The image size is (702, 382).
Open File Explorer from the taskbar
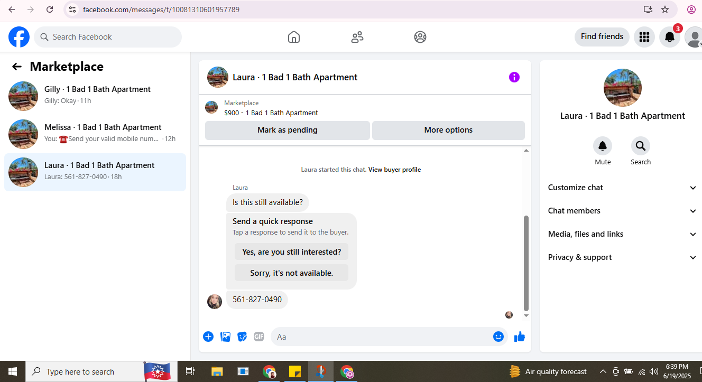click(217, 371)
